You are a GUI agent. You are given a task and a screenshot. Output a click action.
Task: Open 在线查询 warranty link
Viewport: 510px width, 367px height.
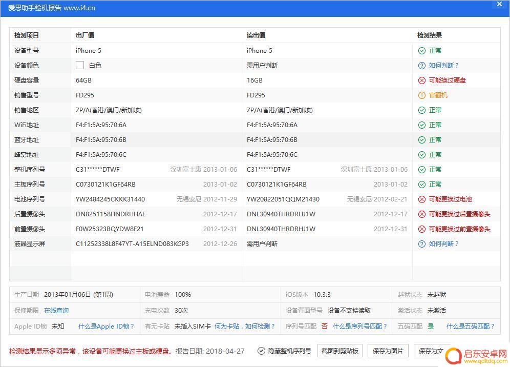coord(56,310)
